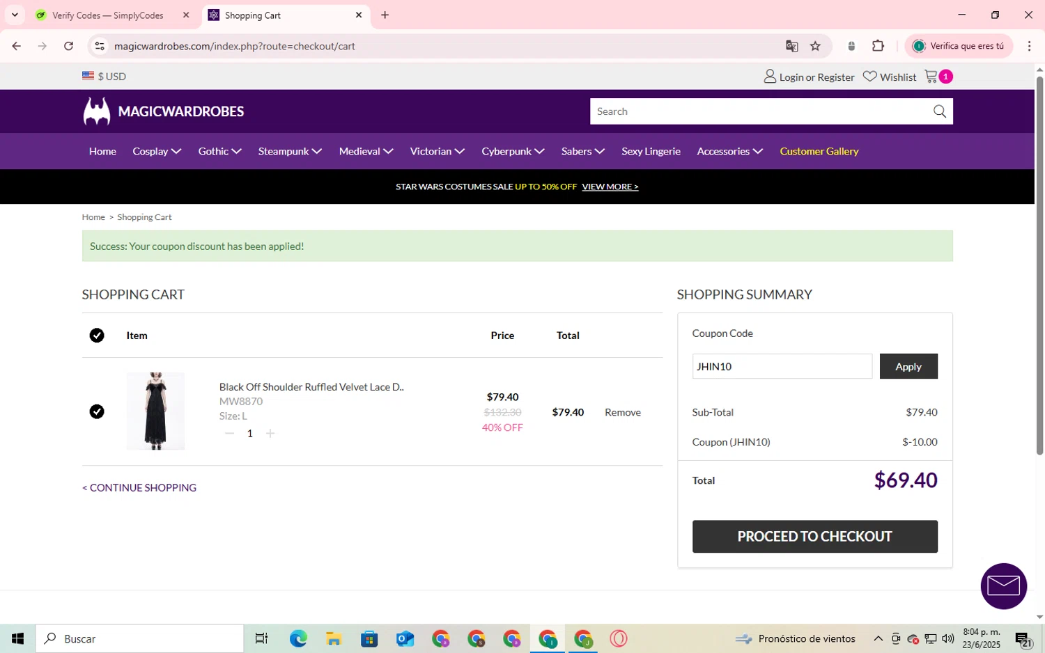The height and width of the screenshot is (653, 1045).
Task: Close the Shopping Cart tab
Action: (359, 15)
